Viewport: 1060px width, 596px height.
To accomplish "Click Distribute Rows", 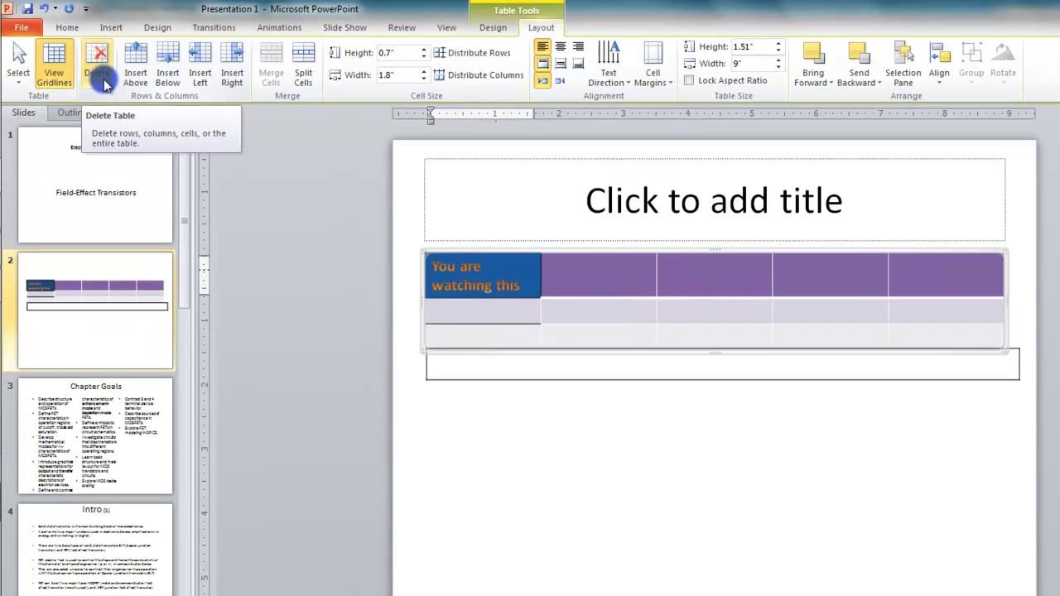I will pyautogui.click(x=472, y=52).
